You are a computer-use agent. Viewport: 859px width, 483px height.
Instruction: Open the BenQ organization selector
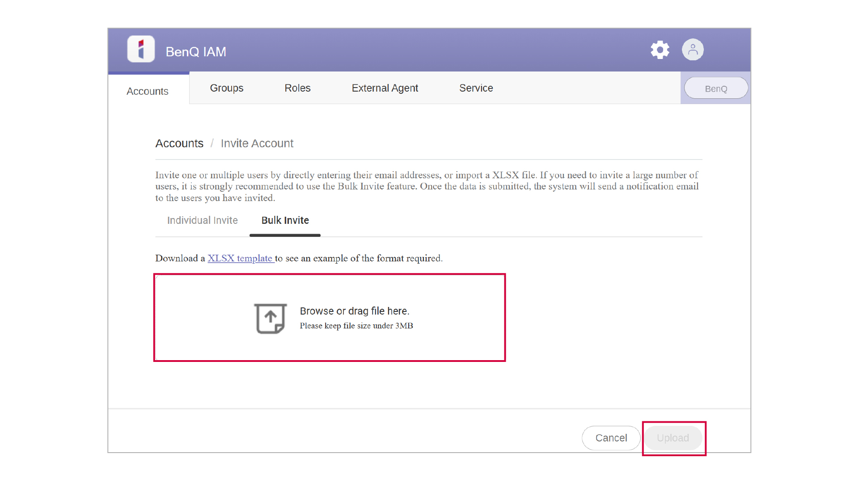click(715, 88)
